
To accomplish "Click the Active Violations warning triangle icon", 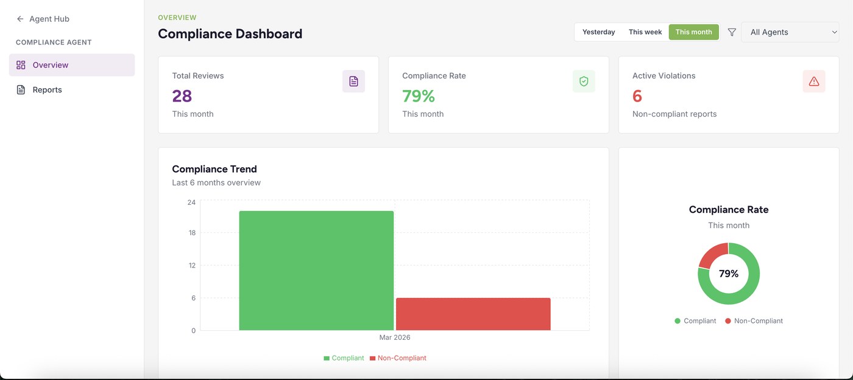I will click(814, 81).
